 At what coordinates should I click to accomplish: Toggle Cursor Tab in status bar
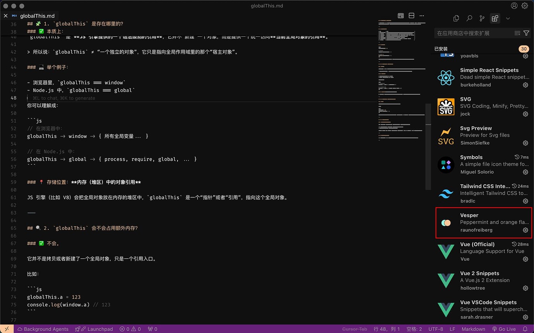pos(355,329)
